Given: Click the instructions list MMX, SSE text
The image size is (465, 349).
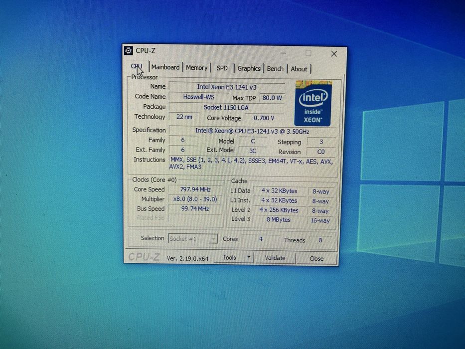Looking at the screenshot, I should 252,164.
